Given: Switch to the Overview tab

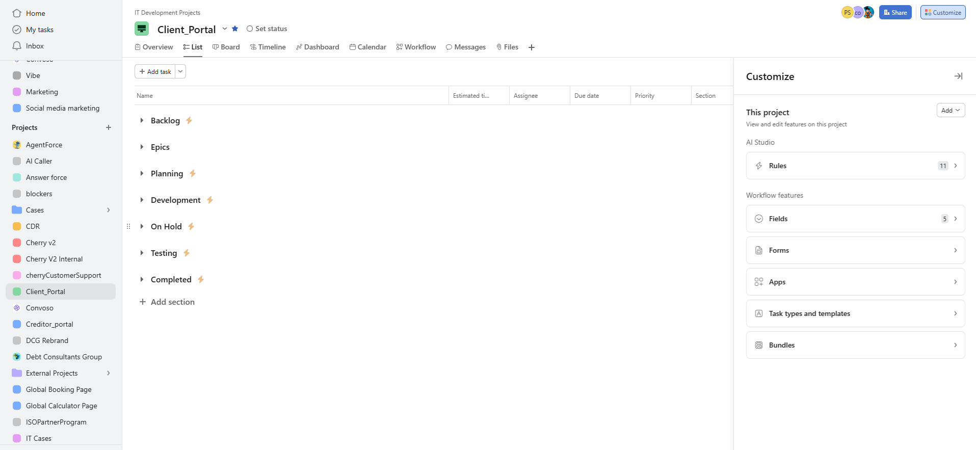Looking at the screenshot, I should pos(154,47).
